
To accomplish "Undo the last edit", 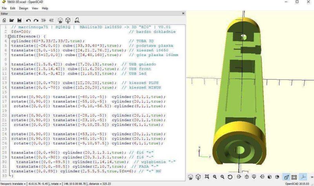I will (x=28, y=20).
